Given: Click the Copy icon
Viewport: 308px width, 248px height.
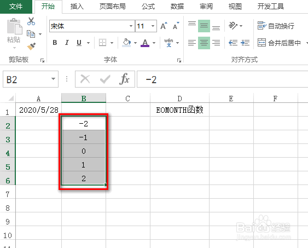Looking at the screenshot, I should pos(31,34).
